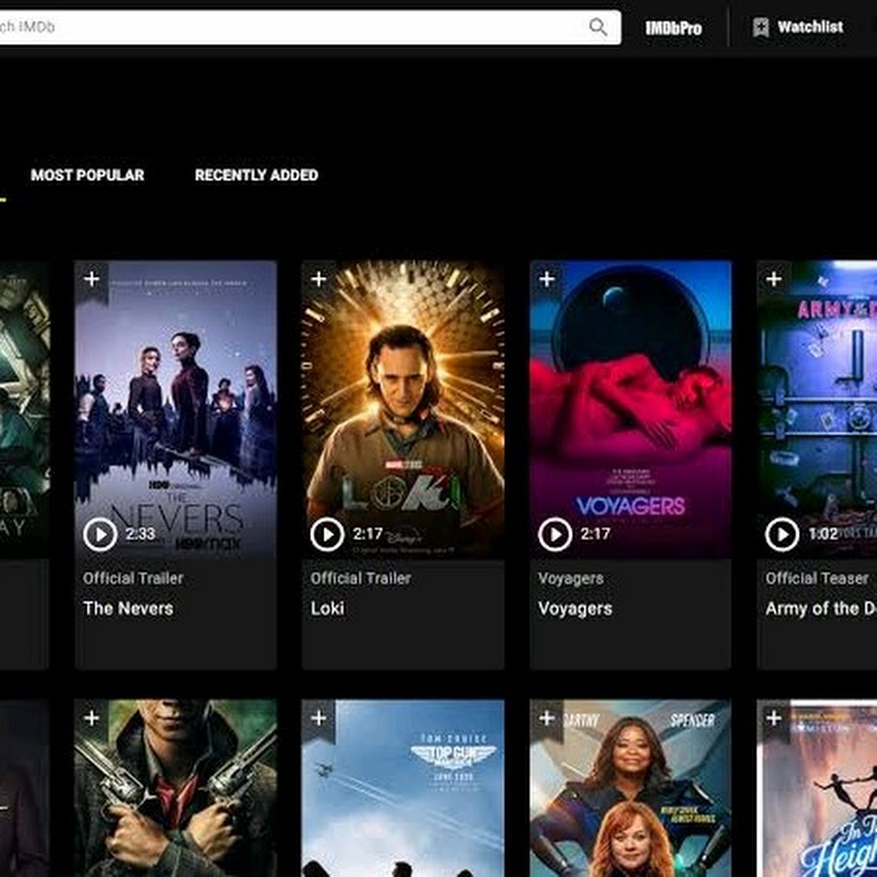Viewport: 877px width, 877px height.
Task: Open the bold Voyagers title link
Action: coord(575,608)
